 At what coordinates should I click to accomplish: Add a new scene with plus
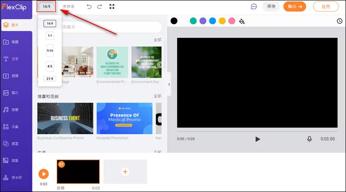pyautogui.click(x=125, y=172)
